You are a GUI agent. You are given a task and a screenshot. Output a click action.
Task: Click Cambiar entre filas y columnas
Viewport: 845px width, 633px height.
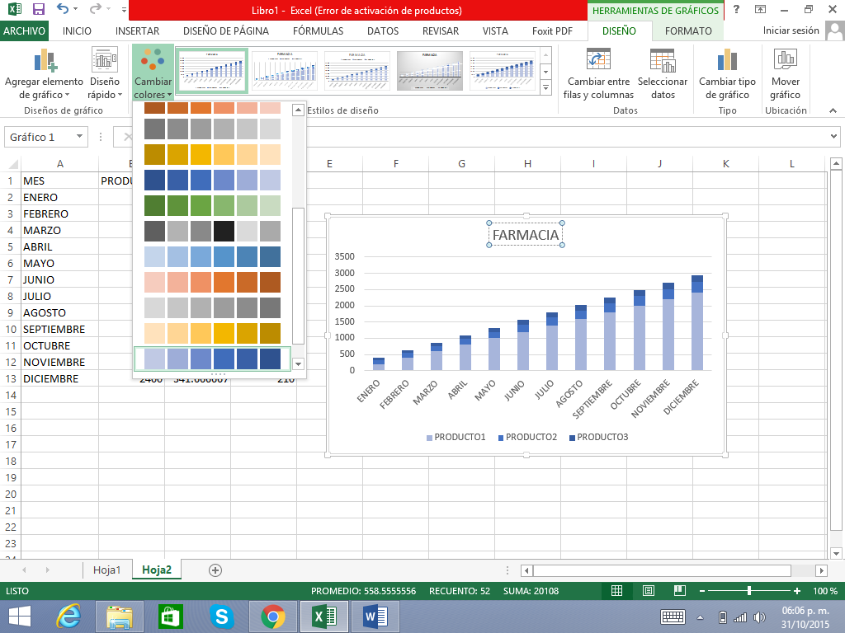(x=598, y=75)
